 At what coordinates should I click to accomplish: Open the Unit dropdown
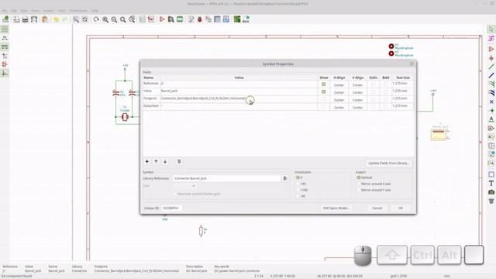(184, 186)
